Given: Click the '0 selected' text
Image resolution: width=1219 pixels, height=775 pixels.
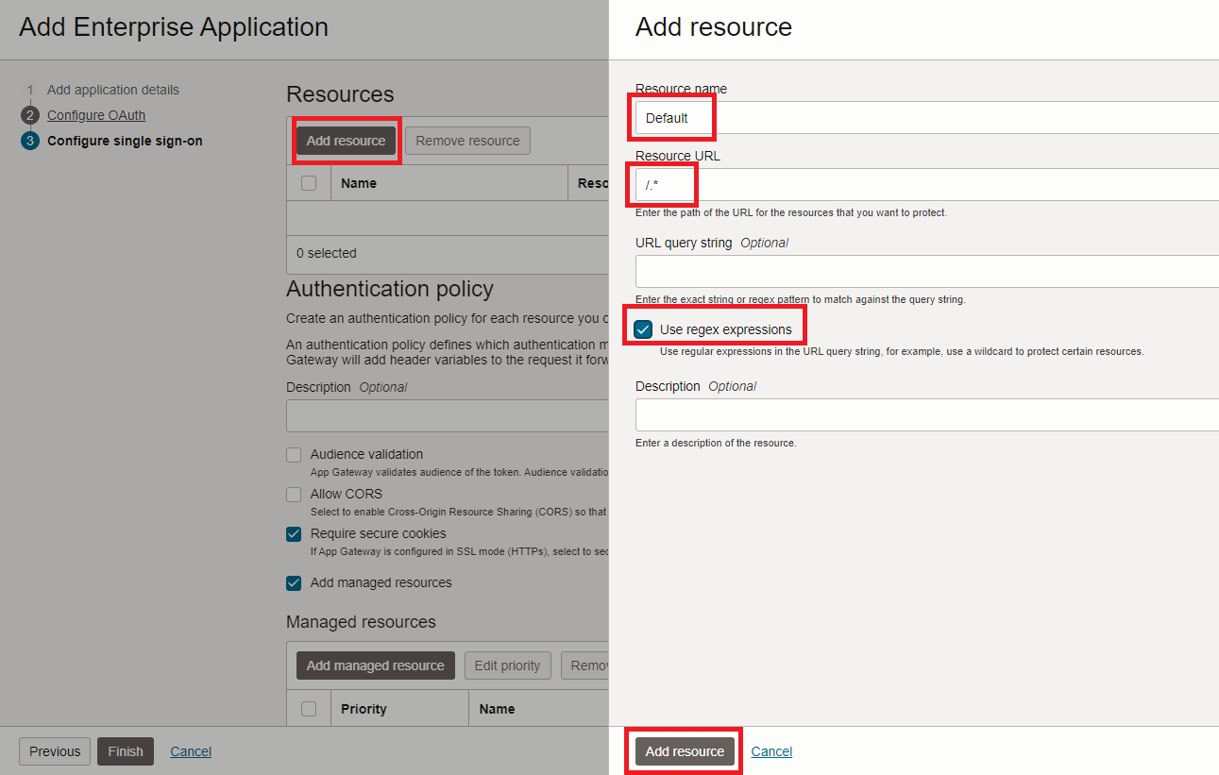Looking at the screenshot, I should (x=327, y=253).
